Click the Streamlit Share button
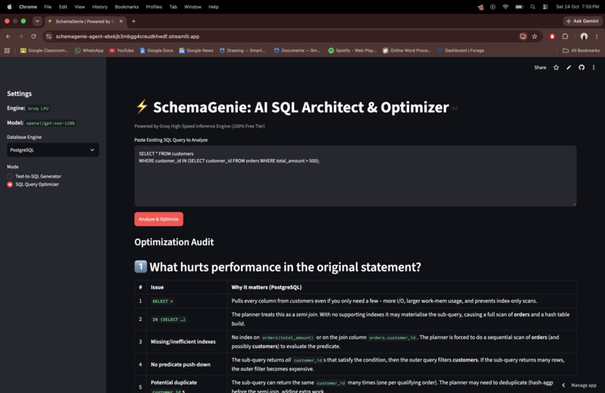605x393 pixels. 540,67
